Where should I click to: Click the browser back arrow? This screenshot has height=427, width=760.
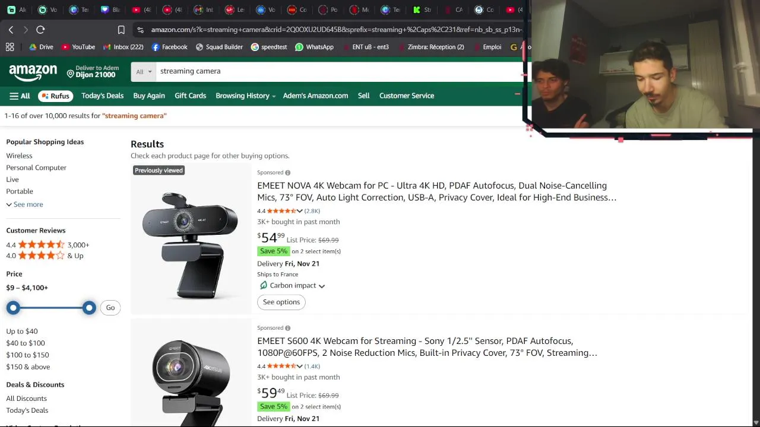coord(11,30)
